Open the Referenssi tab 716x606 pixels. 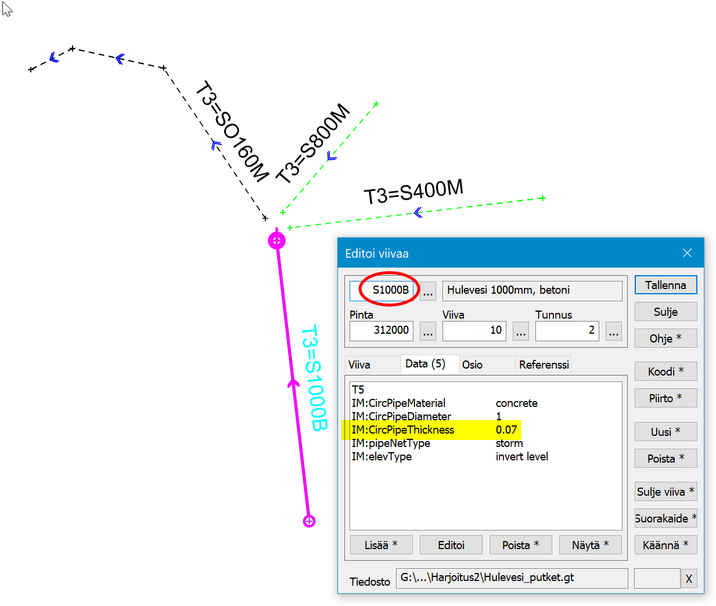click(x=544, y=365)
